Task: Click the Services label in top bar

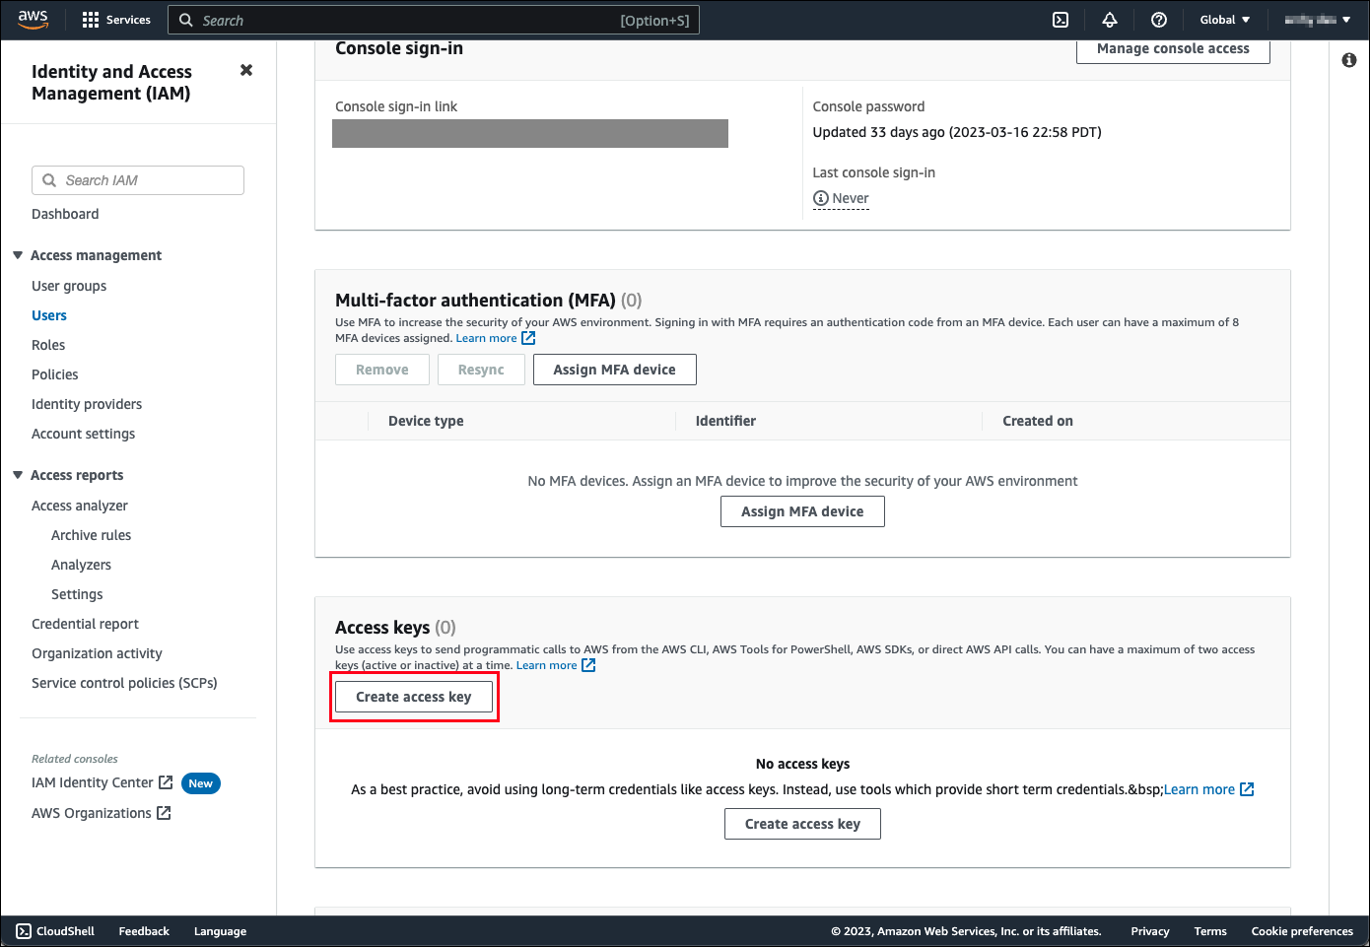Action: (x=128, y=20)
